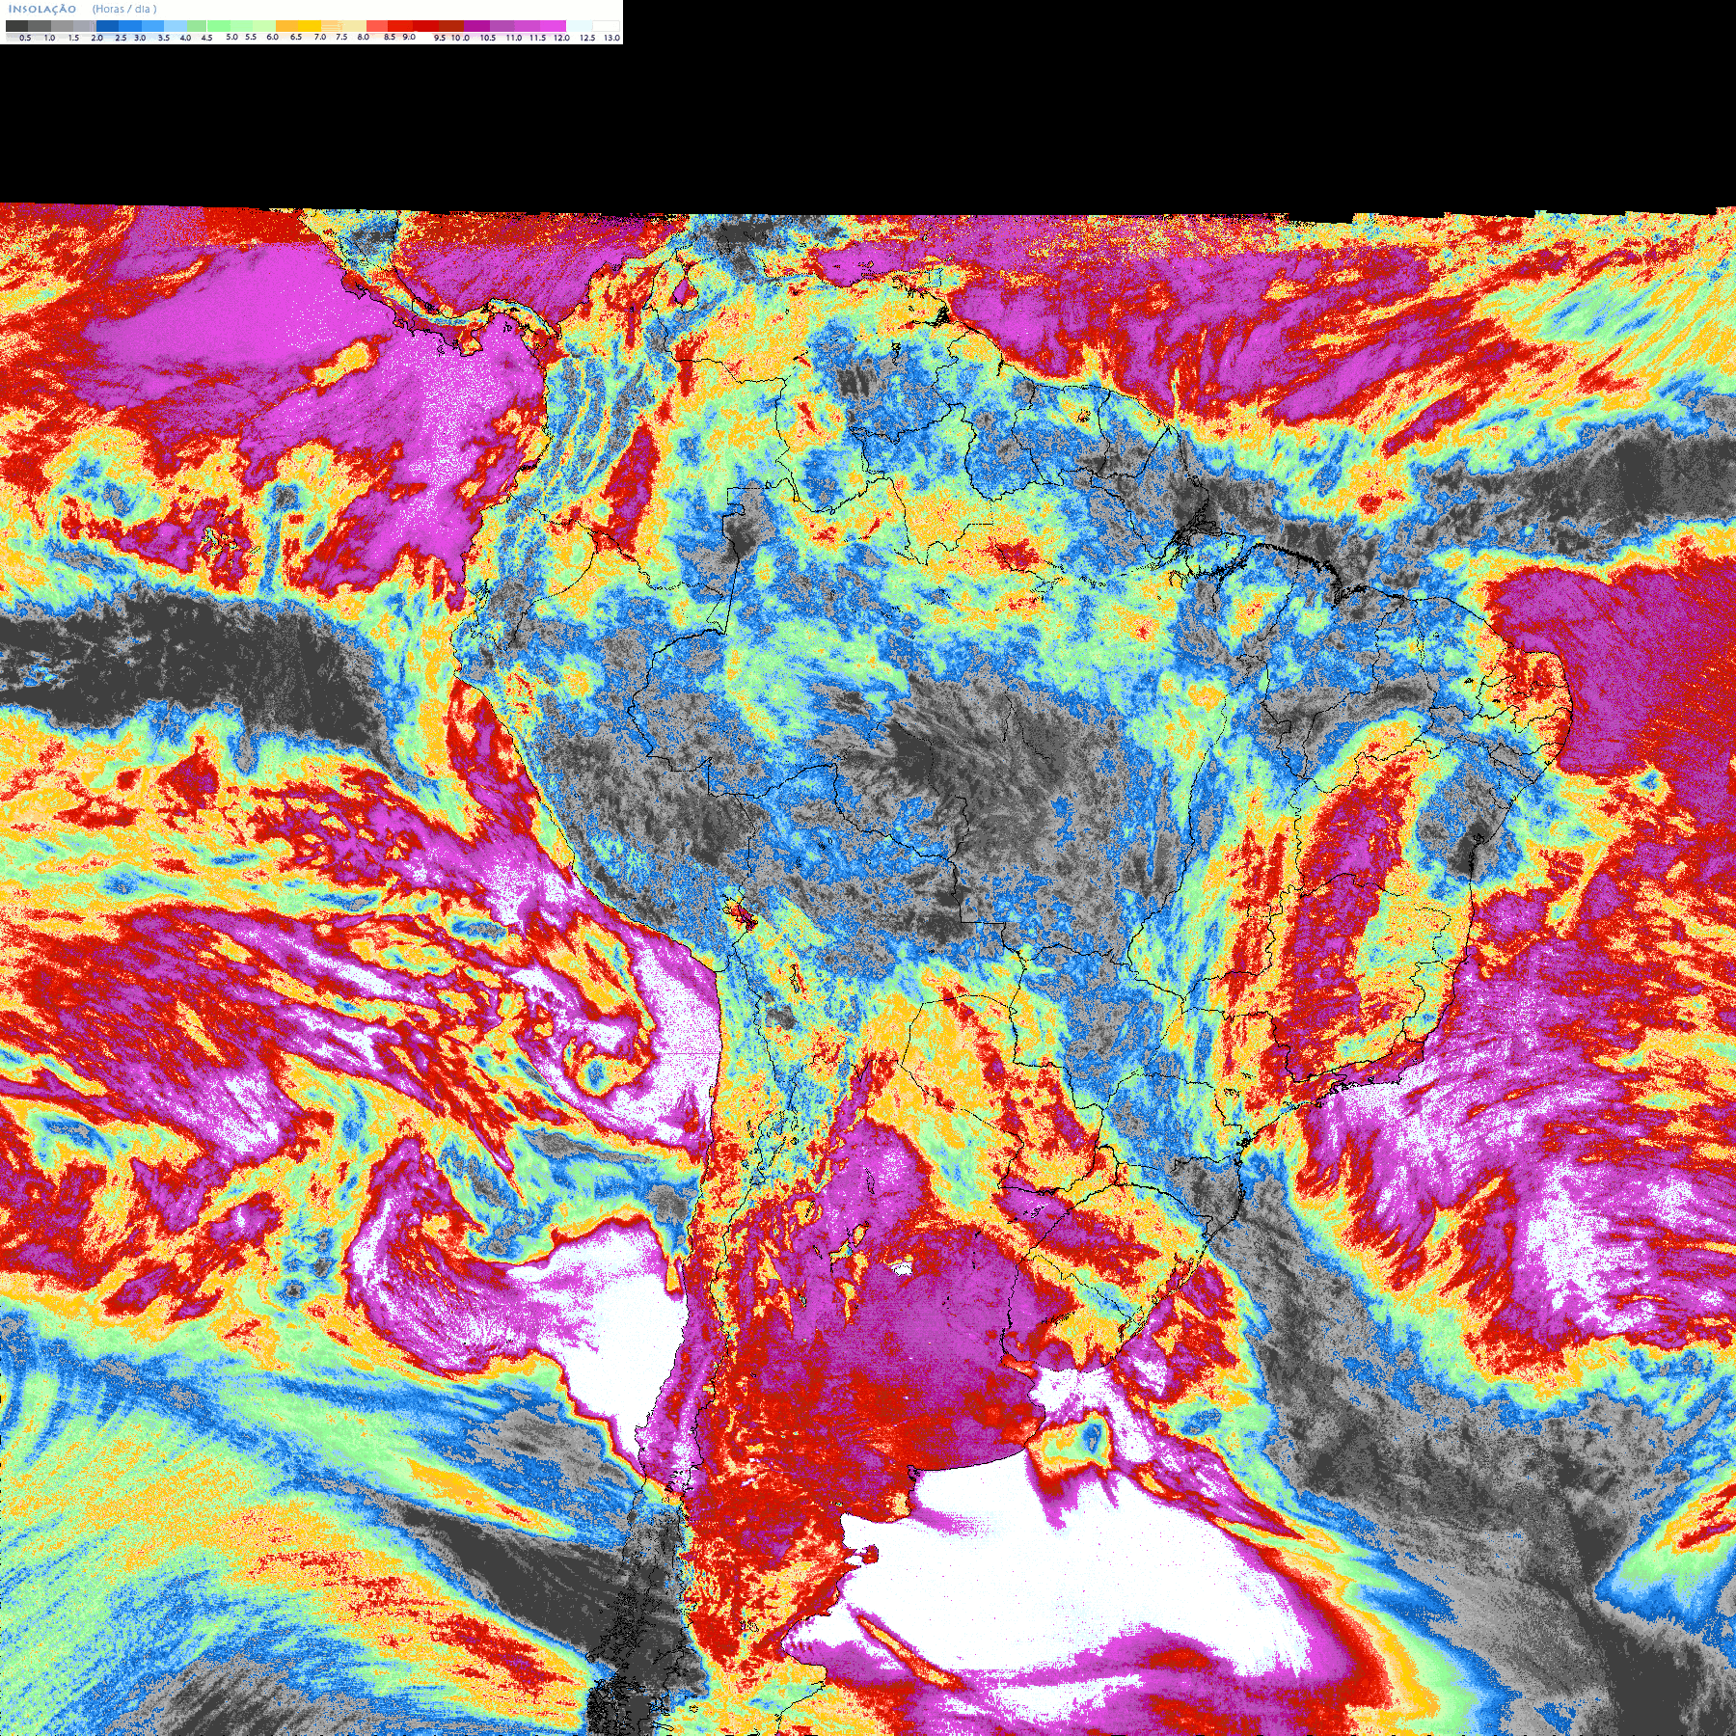
Task: Click the 2.0 legend value
Action: click(97, 38)
